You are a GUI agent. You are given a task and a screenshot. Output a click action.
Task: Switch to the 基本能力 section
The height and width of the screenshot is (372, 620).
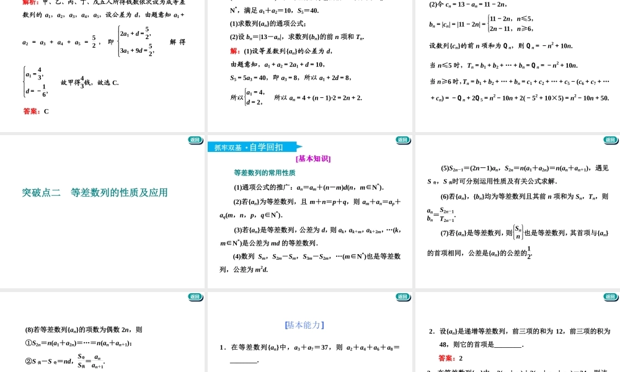(304, 325)
